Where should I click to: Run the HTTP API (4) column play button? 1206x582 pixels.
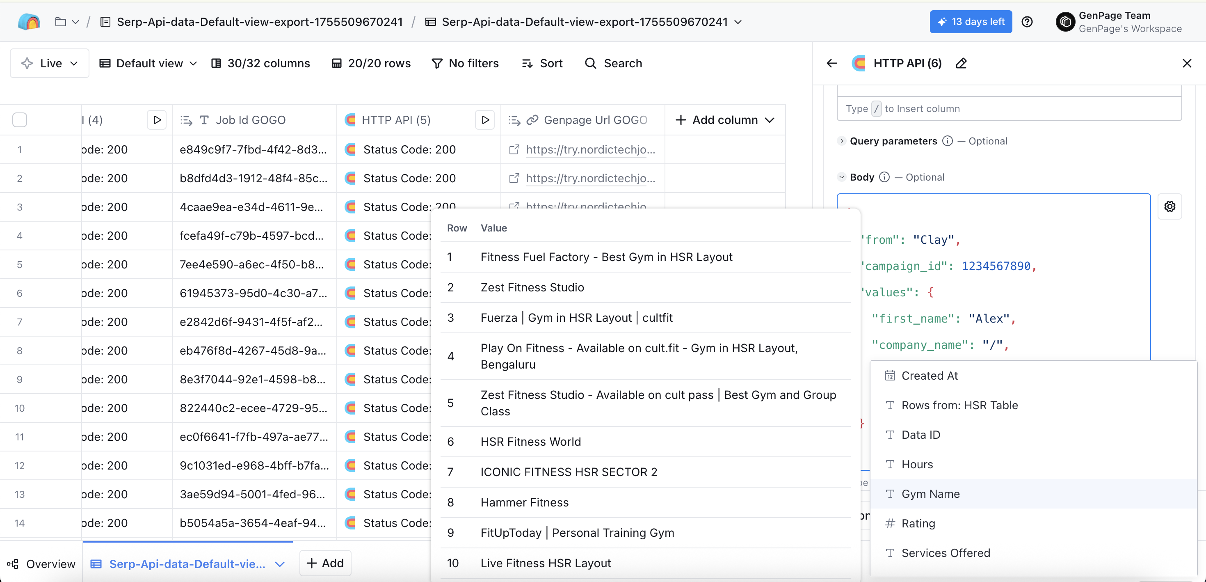(x=157, y=120)
